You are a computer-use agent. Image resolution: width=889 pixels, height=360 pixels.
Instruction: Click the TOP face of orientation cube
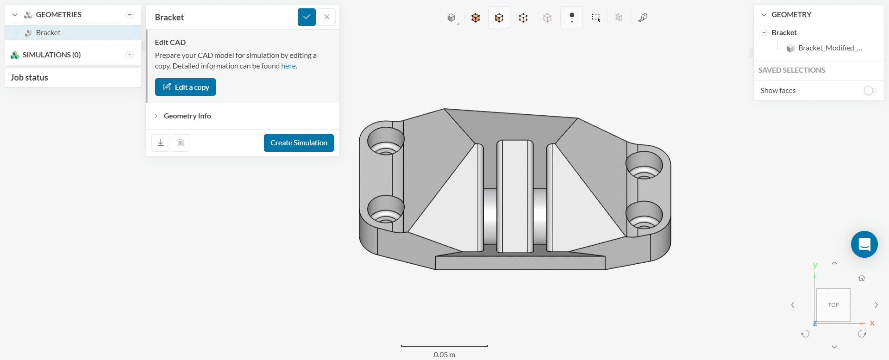click(833, 305)
